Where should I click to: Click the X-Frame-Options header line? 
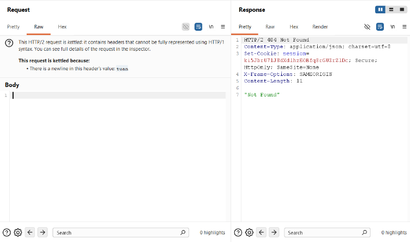288,74
